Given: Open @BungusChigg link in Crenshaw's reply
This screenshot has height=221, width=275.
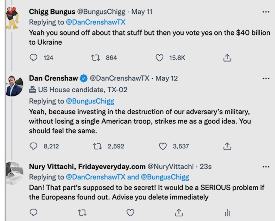Looking at the screenshot, I should coord(90,101).
